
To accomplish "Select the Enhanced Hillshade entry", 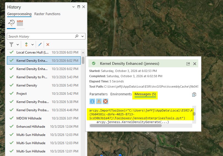I will (44, 127).
